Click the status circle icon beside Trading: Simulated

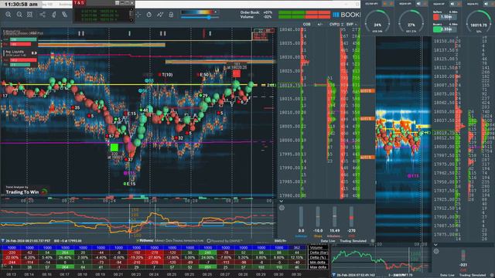pos(373,241)
